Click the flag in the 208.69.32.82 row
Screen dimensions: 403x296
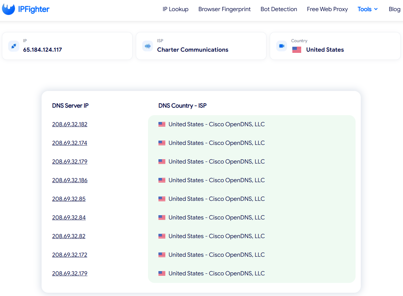coord(162,236)
